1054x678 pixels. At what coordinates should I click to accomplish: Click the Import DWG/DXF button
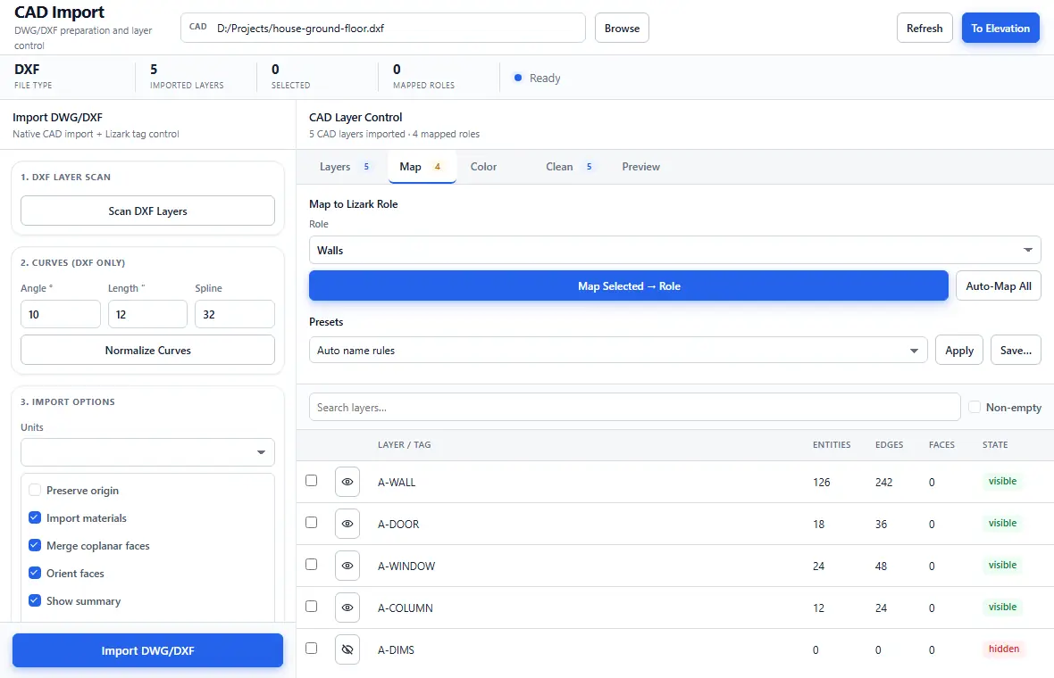[x=148, y=650]
